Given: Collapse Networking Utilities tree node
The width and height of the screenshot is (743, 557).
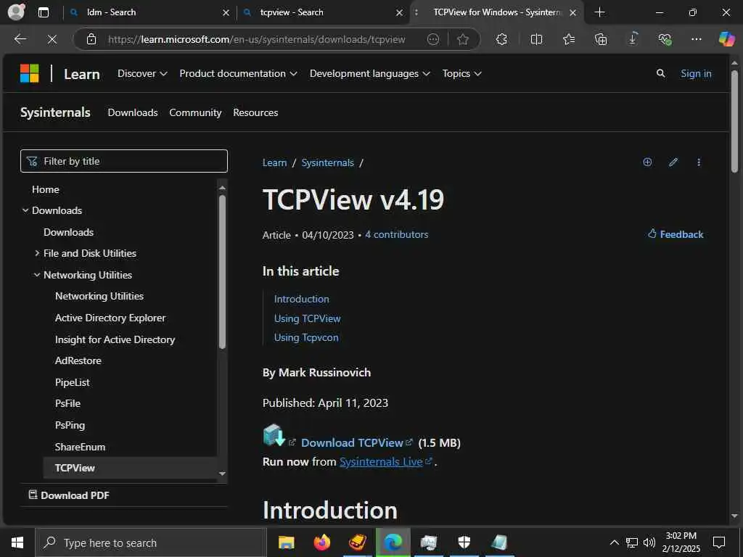Looking at the screenshot, I should coord(37,275).
